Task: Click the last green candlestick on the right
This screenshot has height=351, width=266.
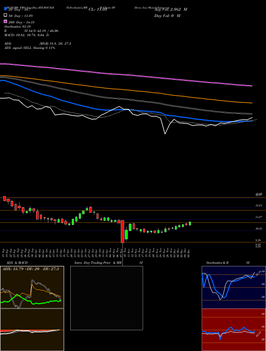Action: tap(190, 223)
